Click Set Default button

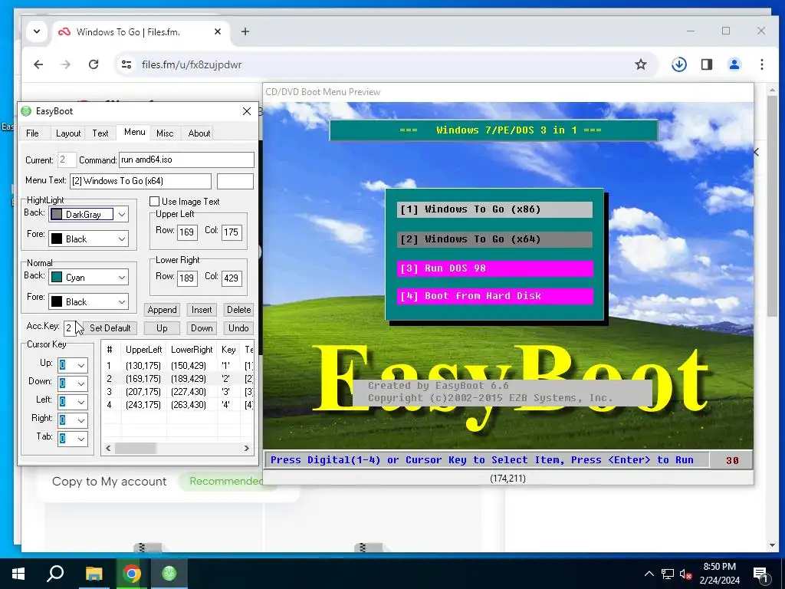(x=110, y=328)
